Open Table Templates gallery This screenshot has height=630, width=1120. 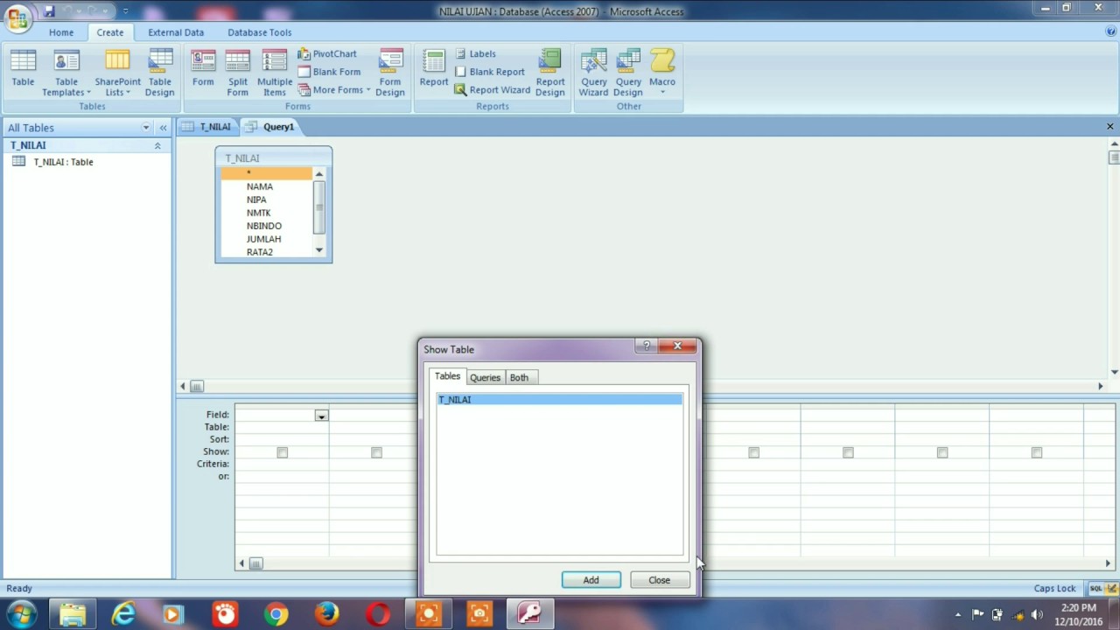point(66,72)
